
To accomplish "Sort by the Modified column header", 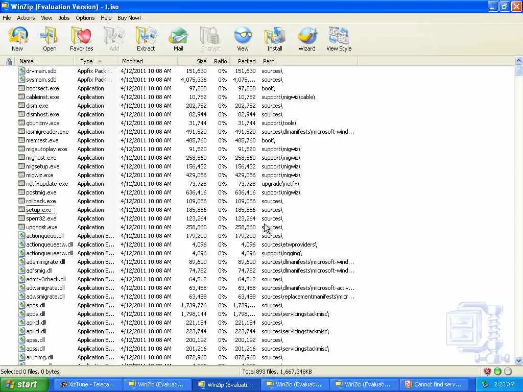I will pos(148,61).
